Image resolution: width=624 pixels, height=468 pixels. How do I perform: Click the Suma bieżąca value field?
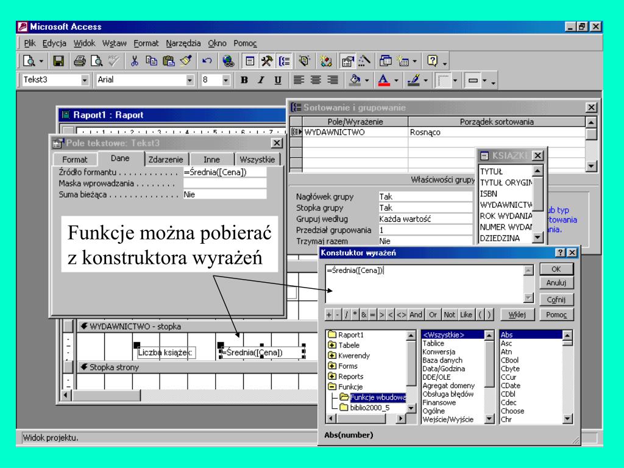(224, 194)
